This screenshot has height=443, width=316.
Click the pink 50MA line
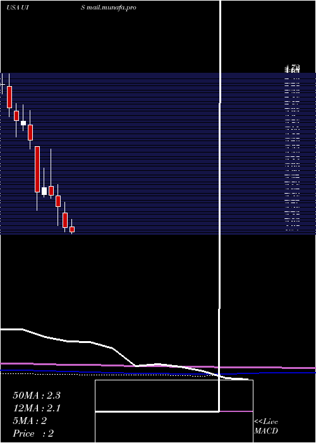[158, 366]
